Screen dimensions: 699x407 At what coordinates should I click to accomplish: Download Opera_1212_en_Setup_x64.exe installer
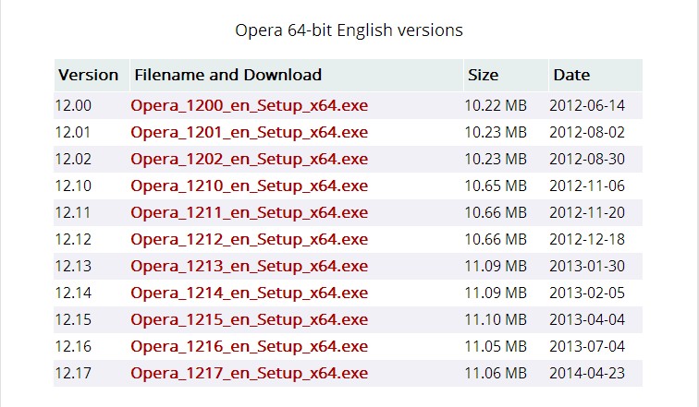pos(249,239)
